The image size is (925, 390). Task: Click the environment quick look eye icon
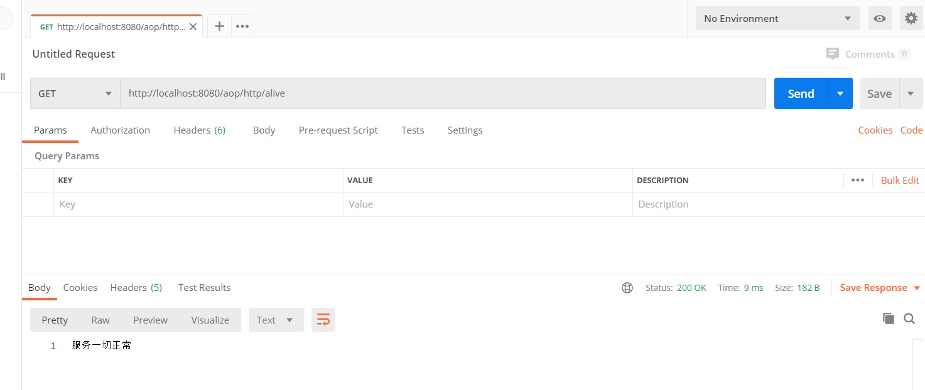pyautogui.click(x=880, y=19)
